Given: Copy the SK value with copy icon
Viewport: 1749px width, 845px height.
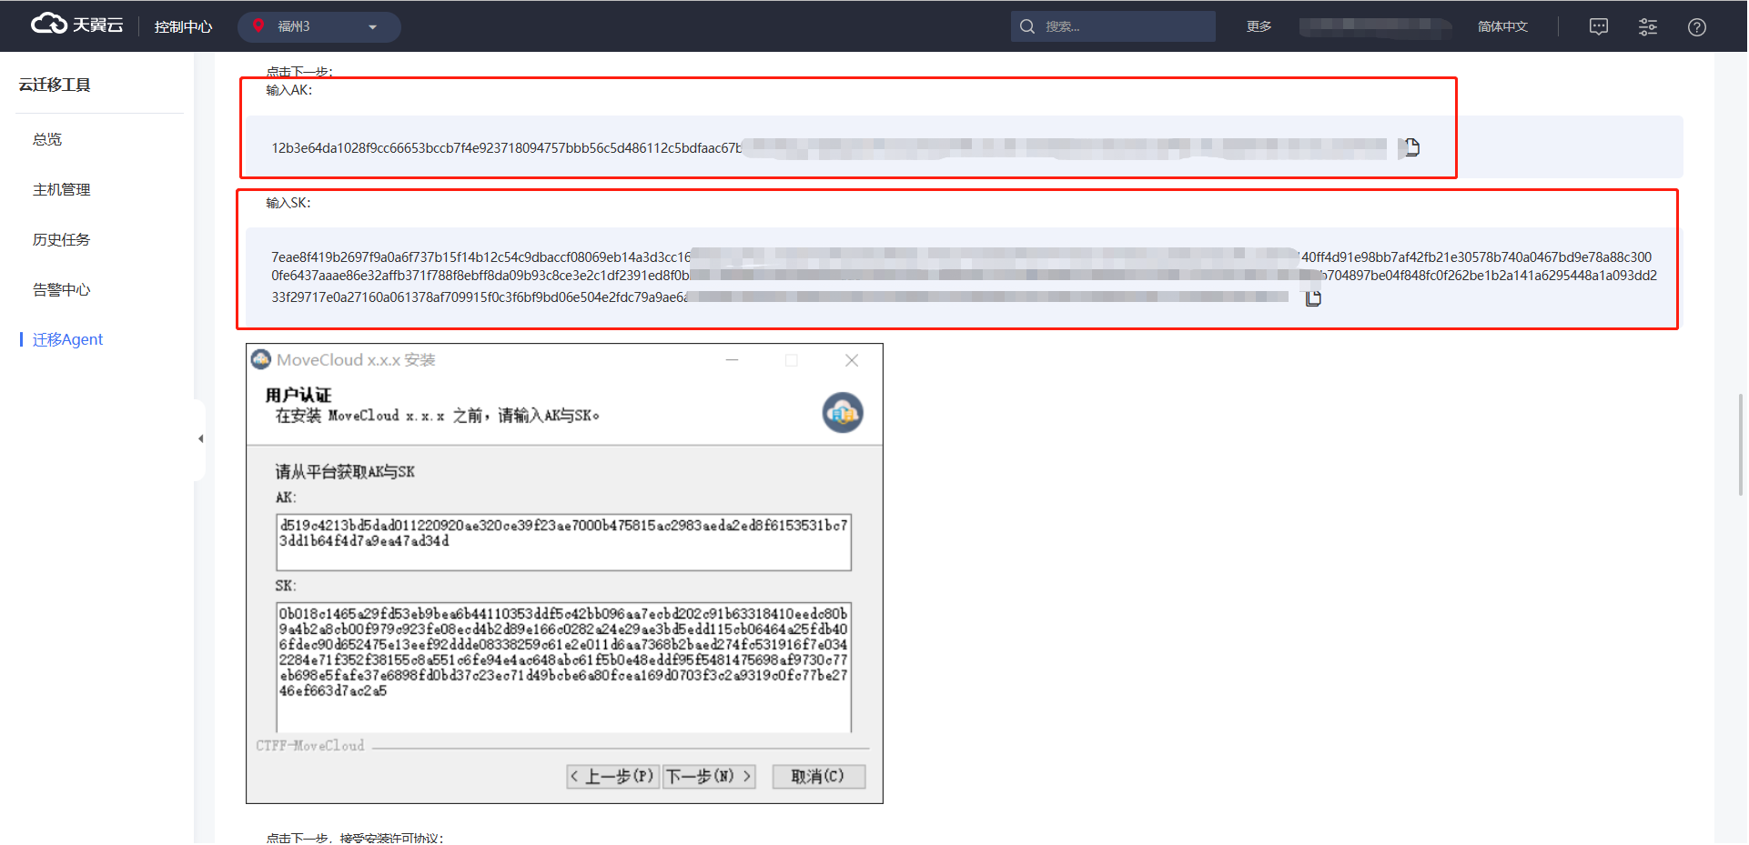Looking at the screenshot, I should click(x=1313, y=298).
